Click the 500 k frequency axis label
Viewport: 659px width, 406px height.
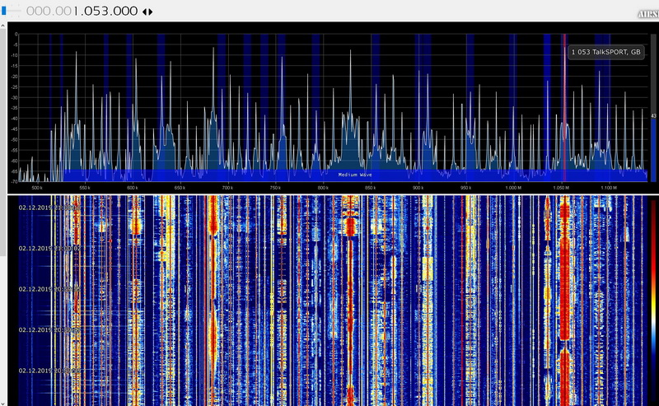coord(37,188)
